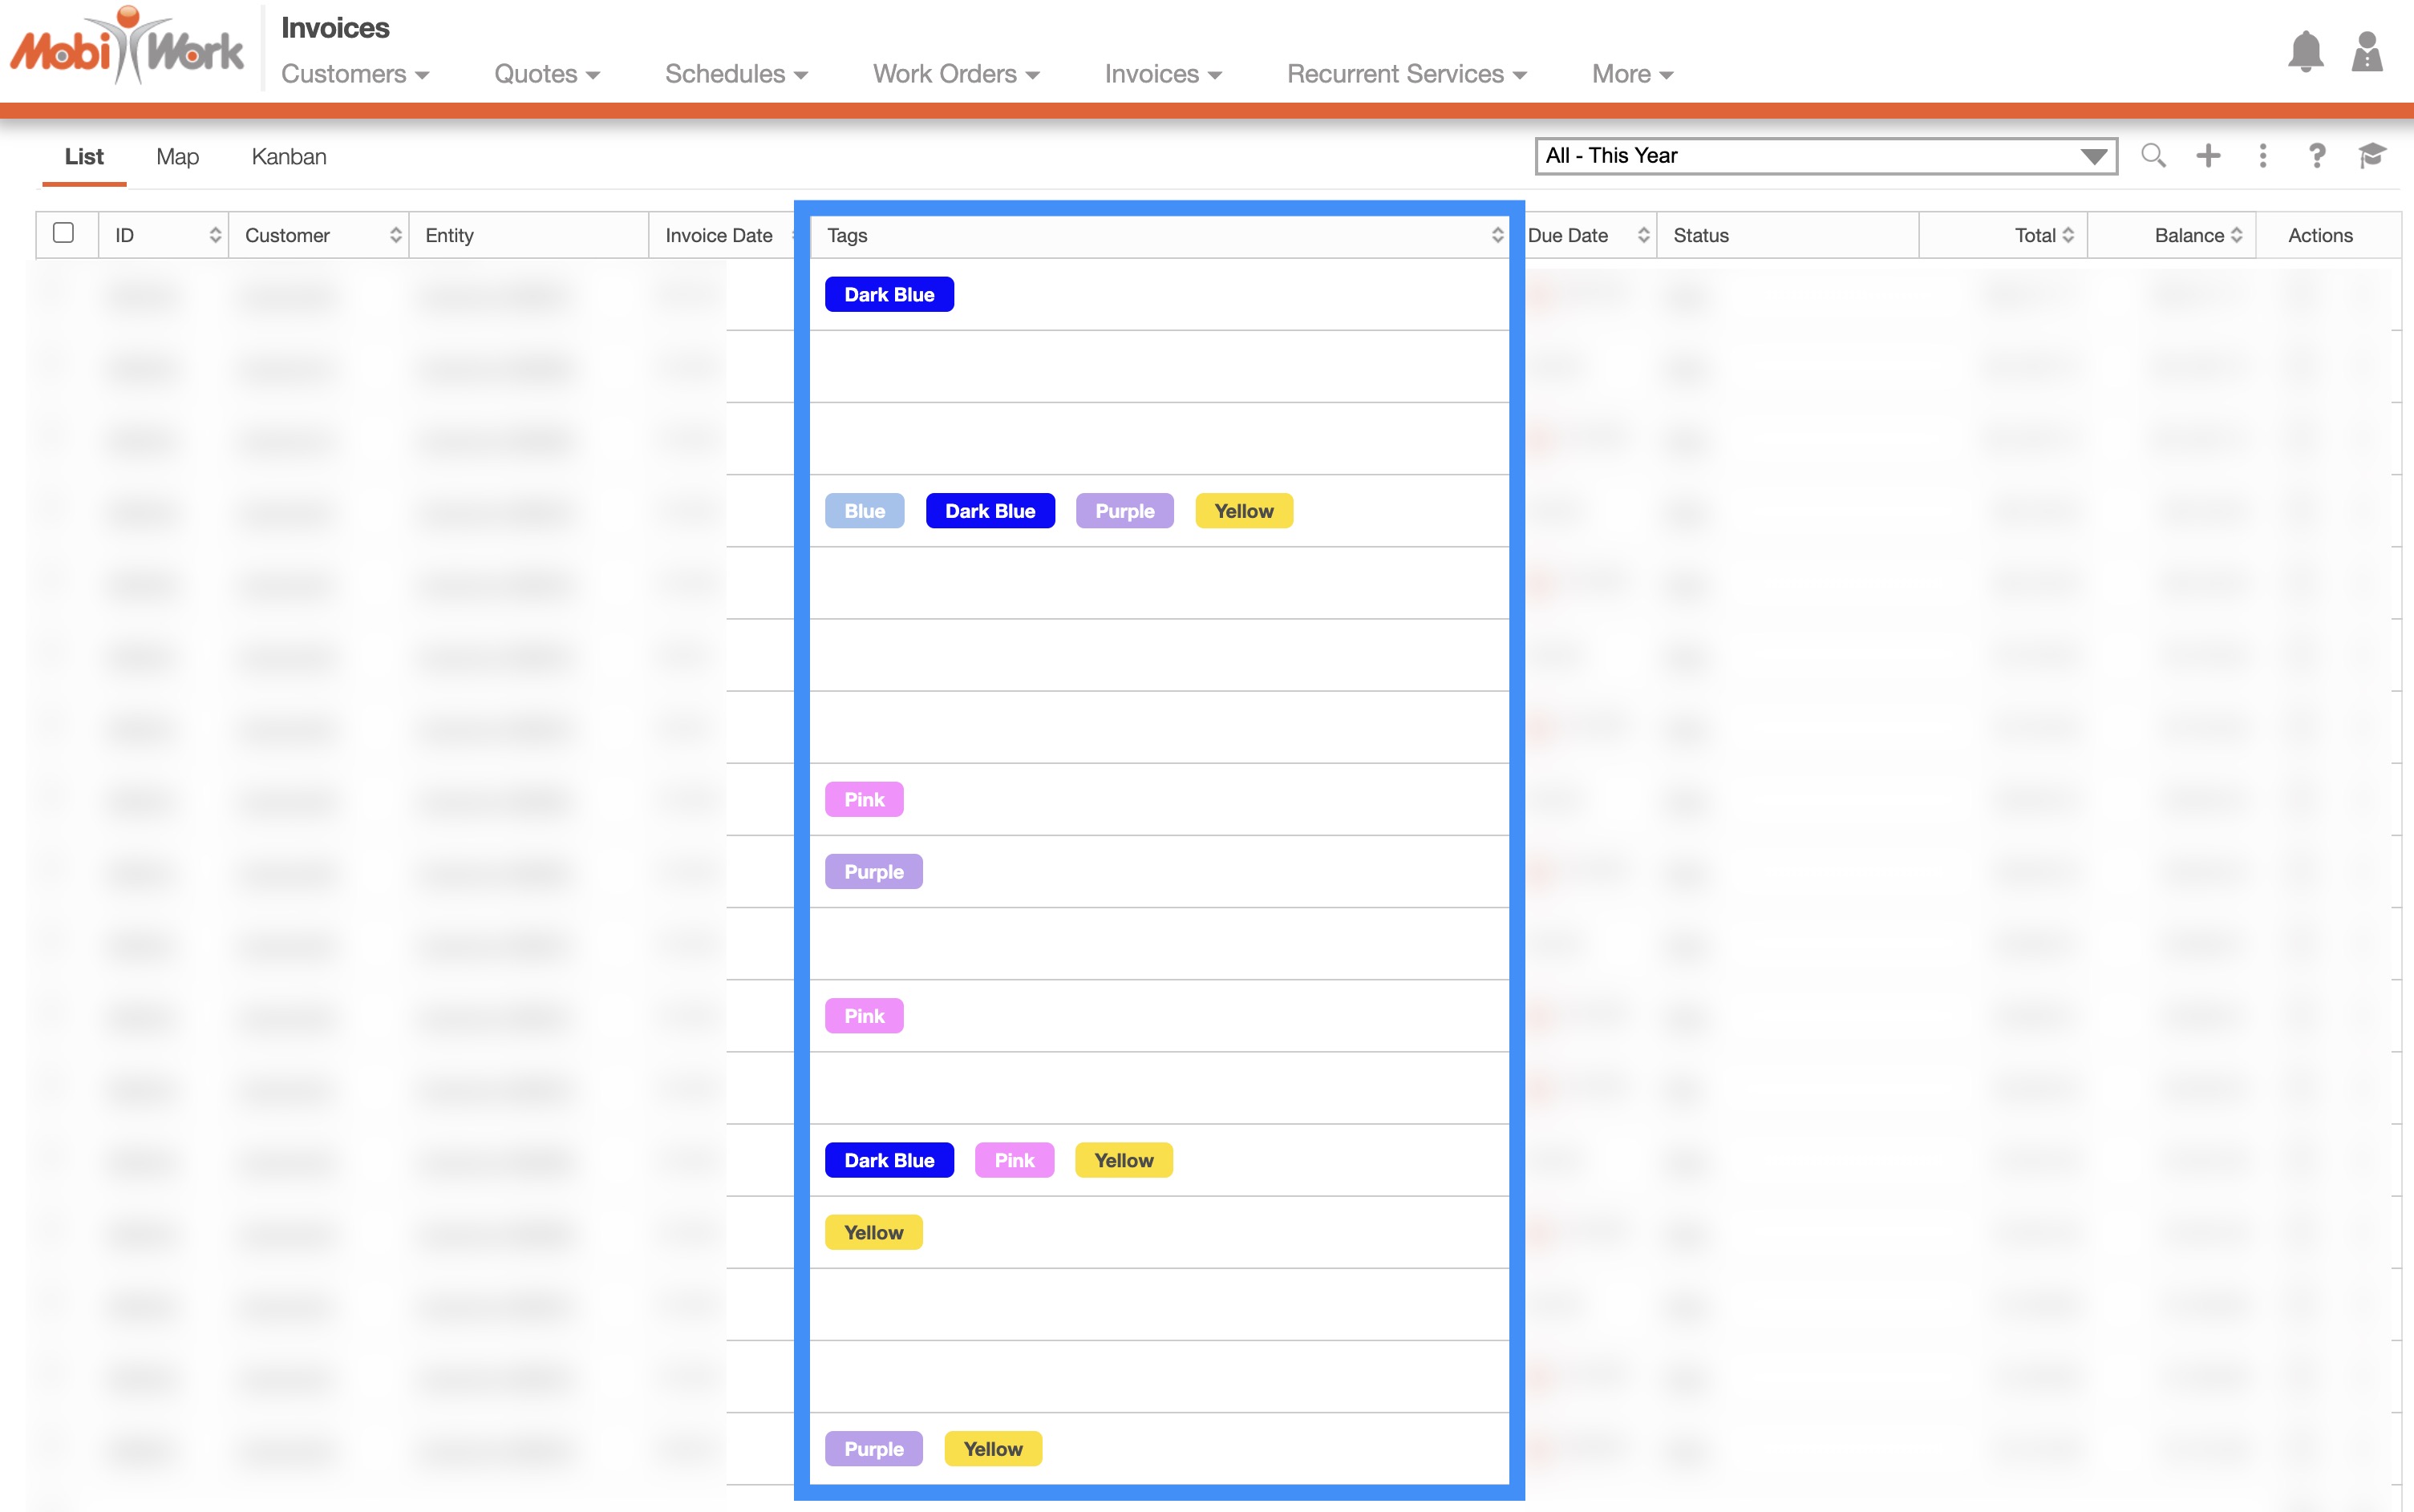Expand the Customers menu
This screenshot has height=1512, width=2414.
click(x=354, y=74)
